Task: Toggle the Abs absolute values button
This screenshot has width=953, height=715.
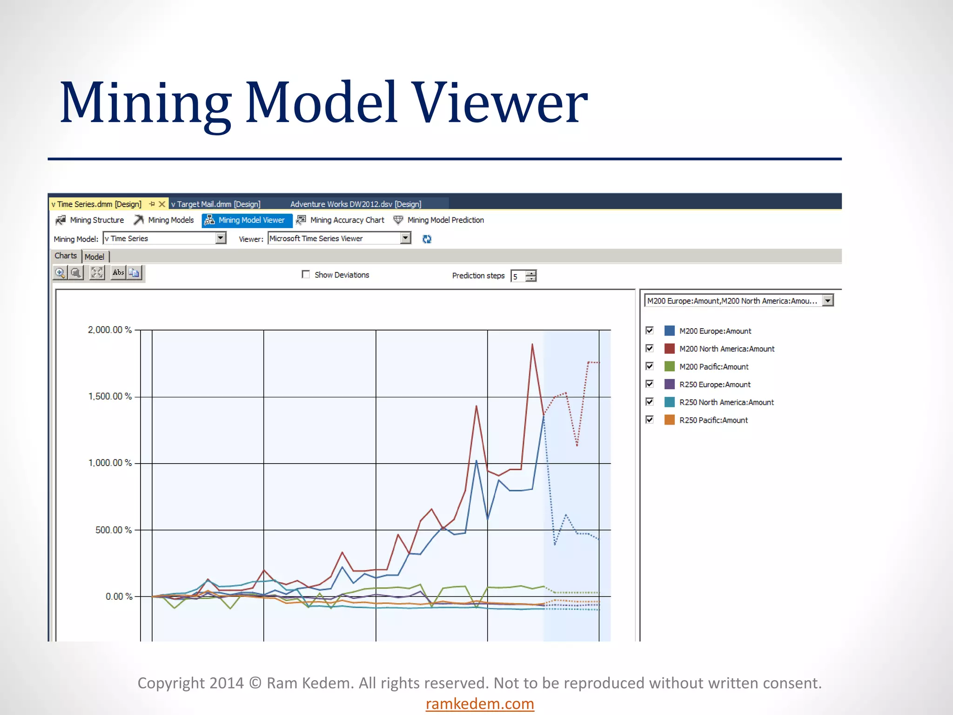Action: click(x=118, y=273)
